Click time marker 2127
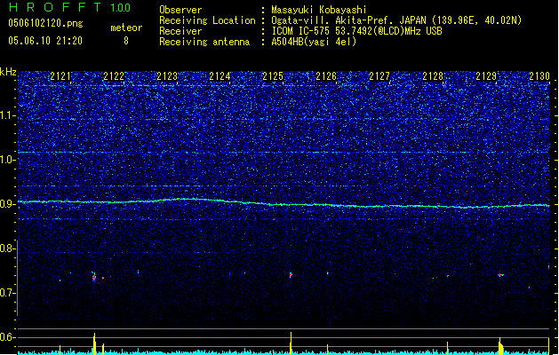This screenshot has width=559, height=355. click(x=379, y=76)
